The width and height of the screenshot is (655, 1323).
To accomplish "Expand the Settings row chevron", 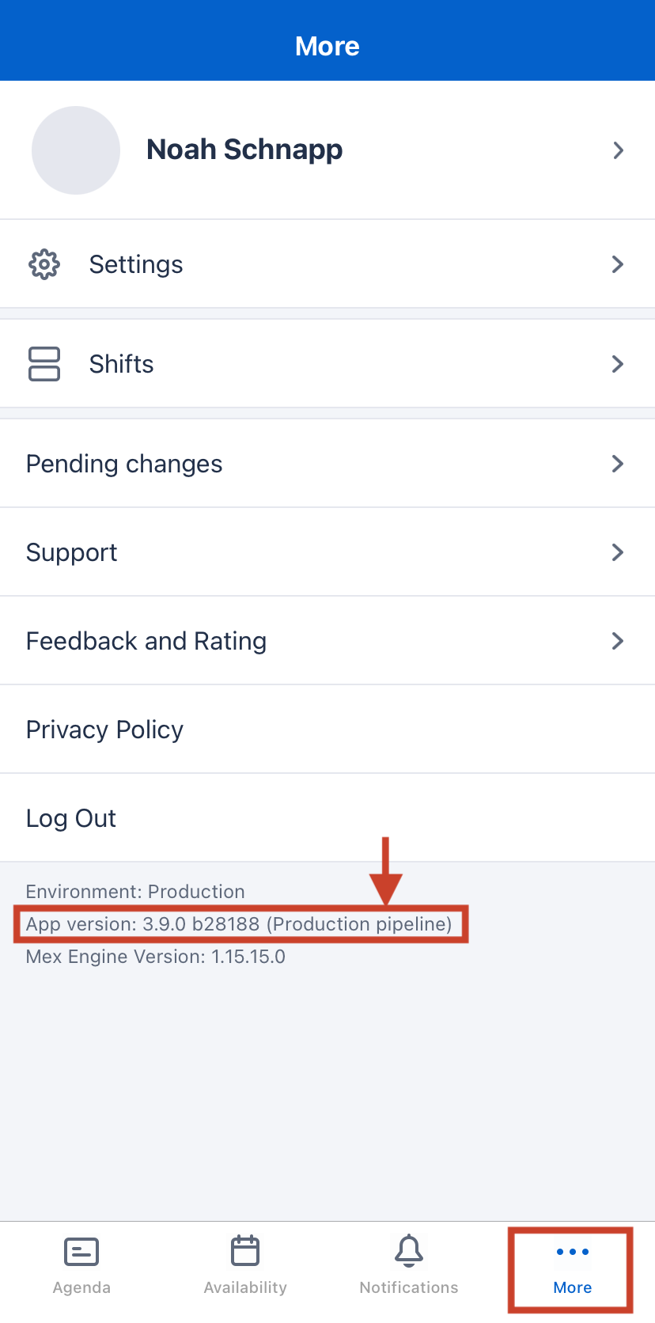I will (618, 264).
